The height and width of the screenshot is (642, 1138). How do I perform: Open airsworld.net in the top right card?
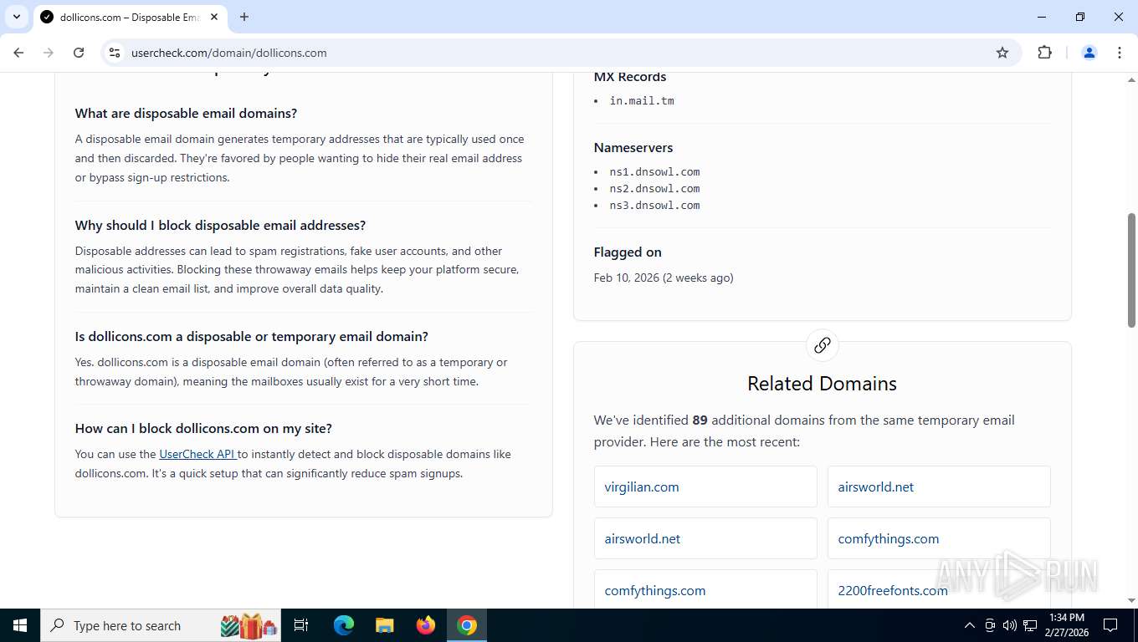click(939, 487)
